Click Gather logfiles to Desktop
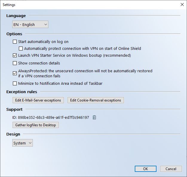187x177 pixels. 36,125
